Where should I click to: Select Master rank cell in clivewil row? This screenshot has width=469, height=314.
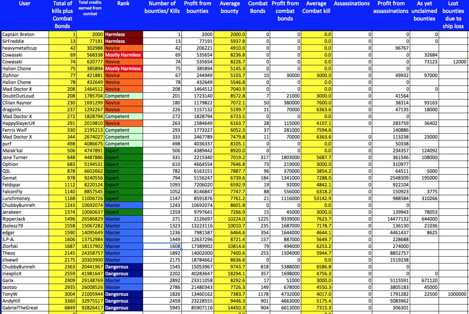pyautogui.click(x=123, y=260)
